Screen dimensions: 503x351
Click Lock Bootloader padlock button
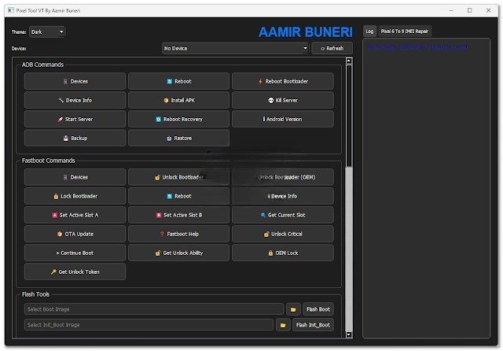click(x=75, y=196)
